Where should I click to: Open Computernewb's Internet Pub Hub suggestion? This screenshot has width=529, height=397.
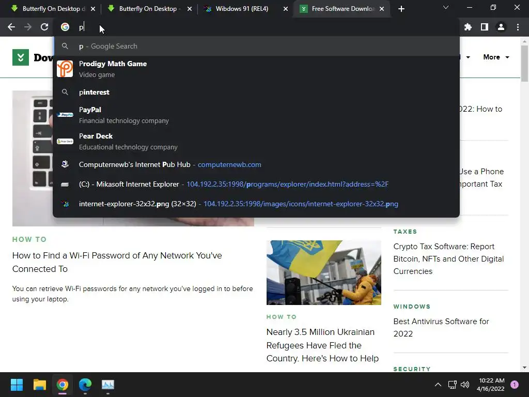[256, 164]
